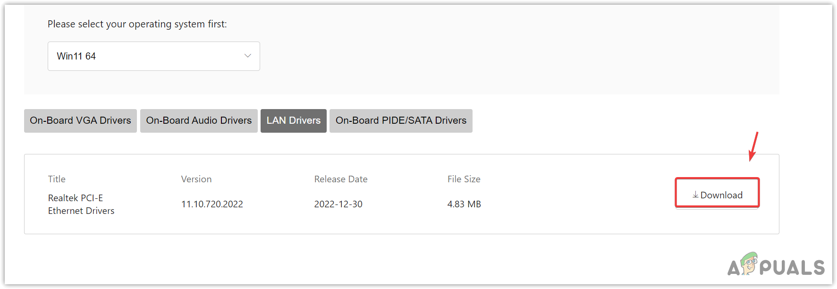This screenshot has width=837, height=289.
Task: Click the Release Date column header
Action: pyautogui.click(x=340, y=179)
